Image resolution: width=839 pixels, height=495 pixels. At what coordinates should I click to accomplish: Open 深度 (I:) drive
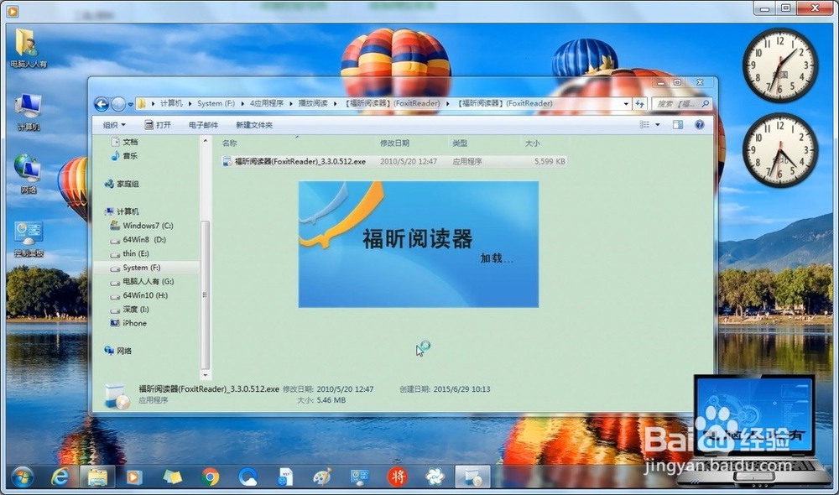(129, 309)
